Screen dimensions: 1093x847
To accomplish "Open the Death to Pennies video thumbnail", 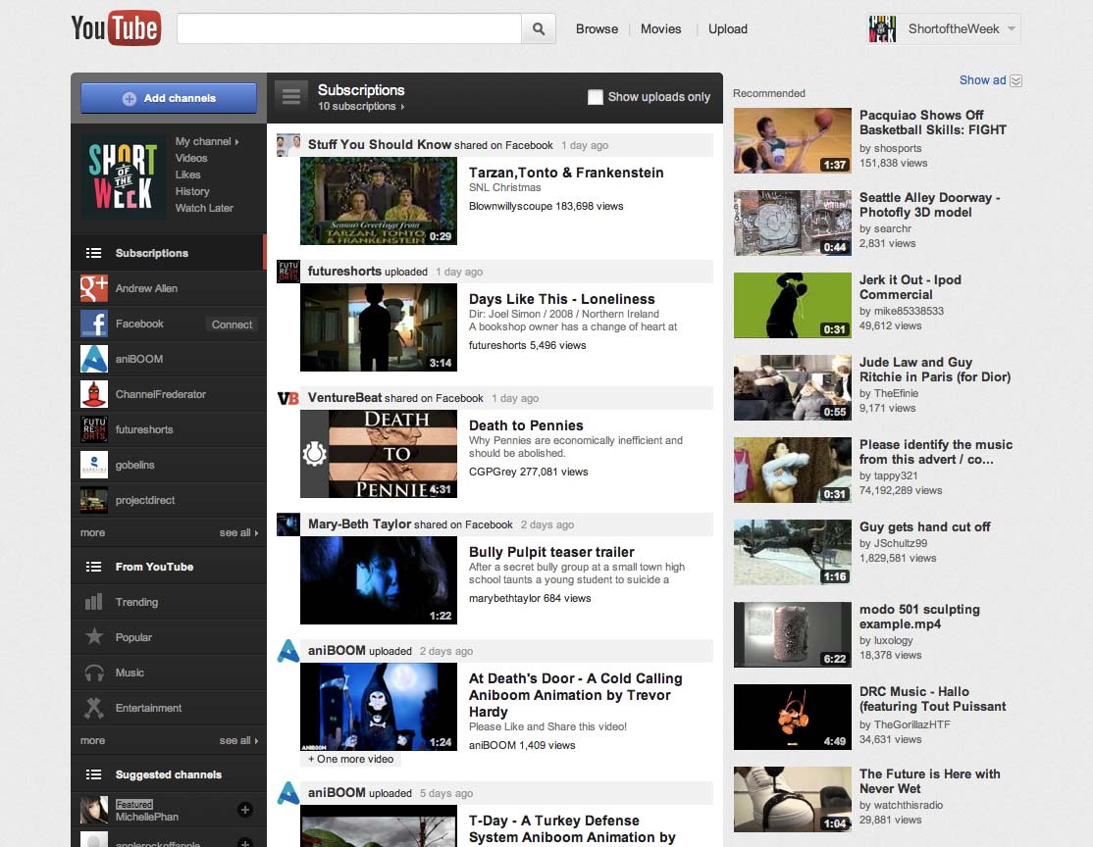I will 379,454.
